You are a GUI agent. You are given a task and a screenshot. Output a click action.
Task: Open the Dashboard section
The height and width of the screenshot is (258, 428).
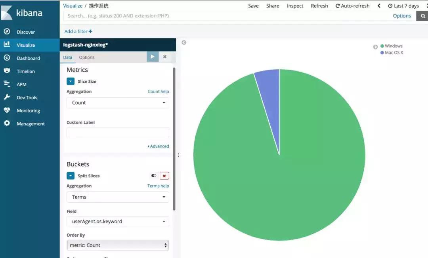(29, 58)
